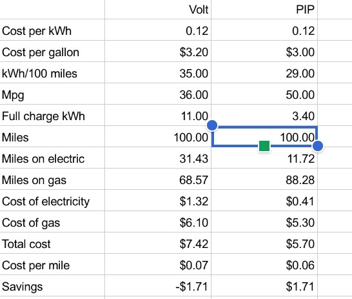Select the bottom-right blue selection handle

[x=318, y=146]
